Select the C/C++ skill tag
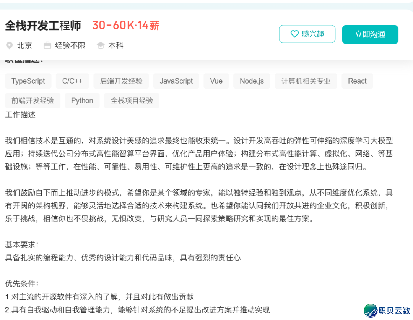This screenshot has height=320, width=413. tap(72, 81)
